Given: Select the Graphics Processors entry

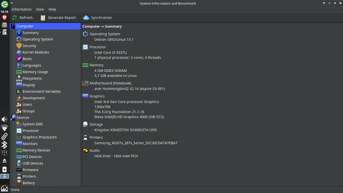Looking at the screenshot, I should pos(39,137).
